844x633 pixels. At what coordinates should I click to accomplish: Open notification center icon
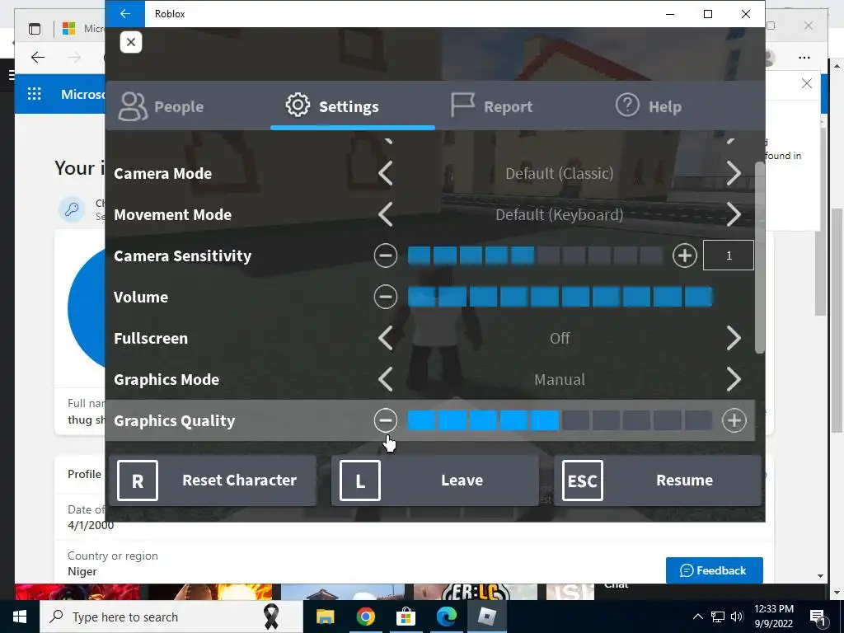pos(818,617)
